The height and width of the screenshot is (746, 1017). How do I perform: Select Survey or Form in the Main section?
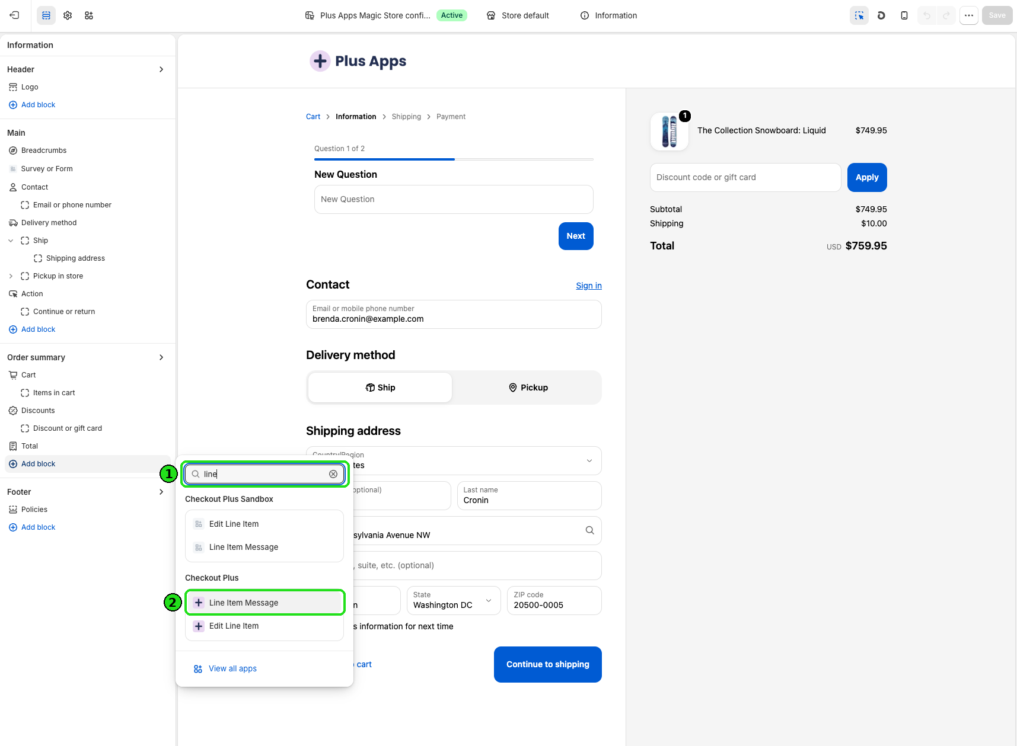click(x=47, y=169)
